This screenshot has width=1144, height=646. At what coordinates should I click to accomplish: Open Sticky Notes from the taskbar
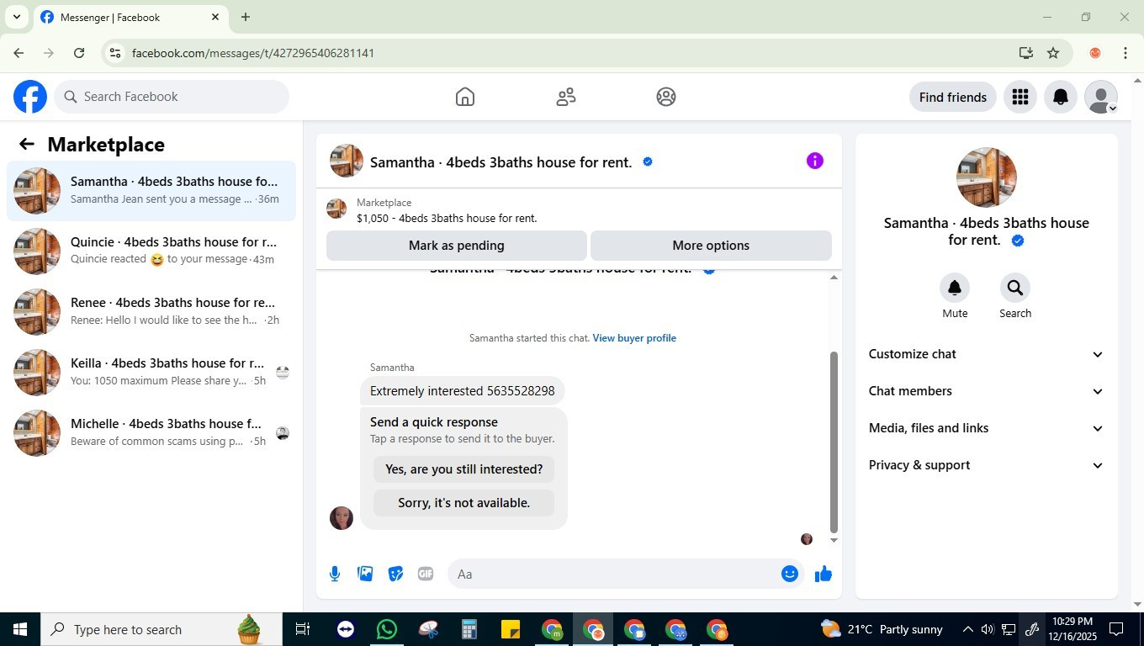(x=511, y=629)
